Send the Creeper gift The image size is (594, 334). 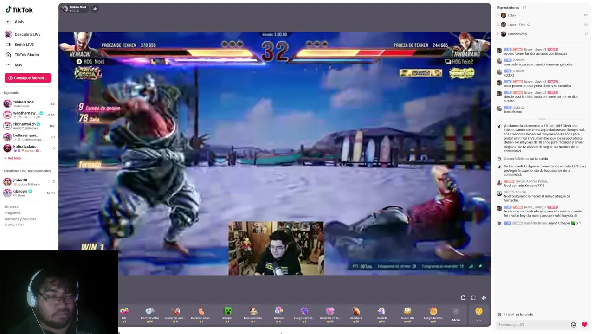(x=227, y=315)
